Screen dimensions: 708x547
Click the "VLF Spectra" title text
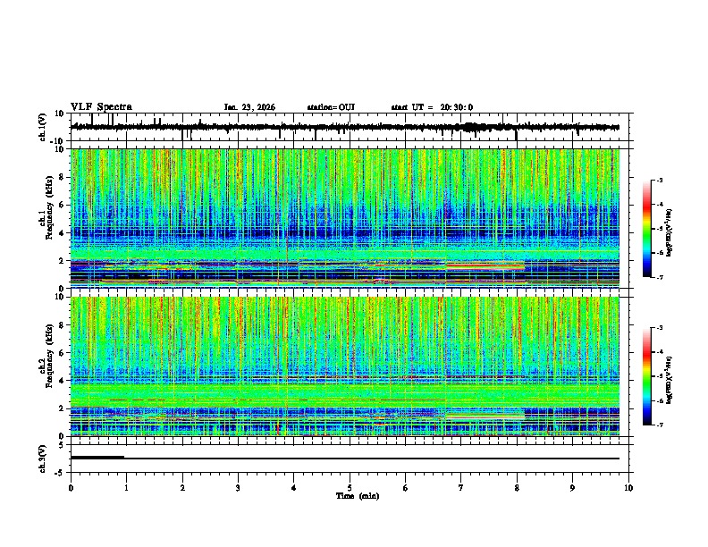click(101, 107)
